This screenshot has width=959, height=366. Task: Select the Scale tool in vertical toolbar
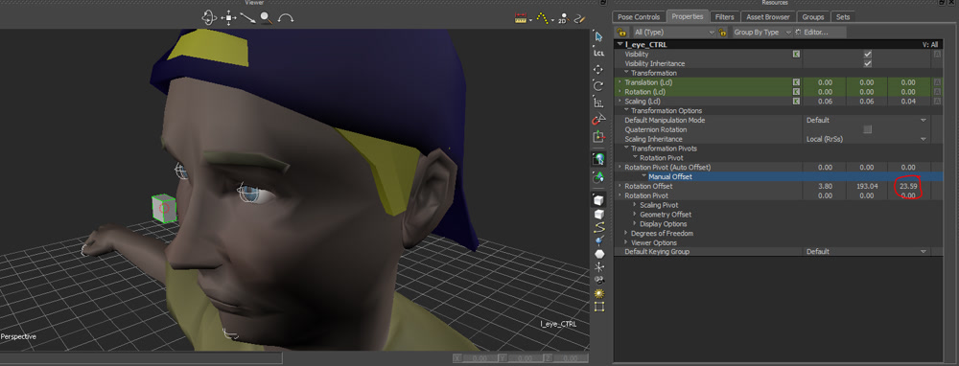[598, 103]
